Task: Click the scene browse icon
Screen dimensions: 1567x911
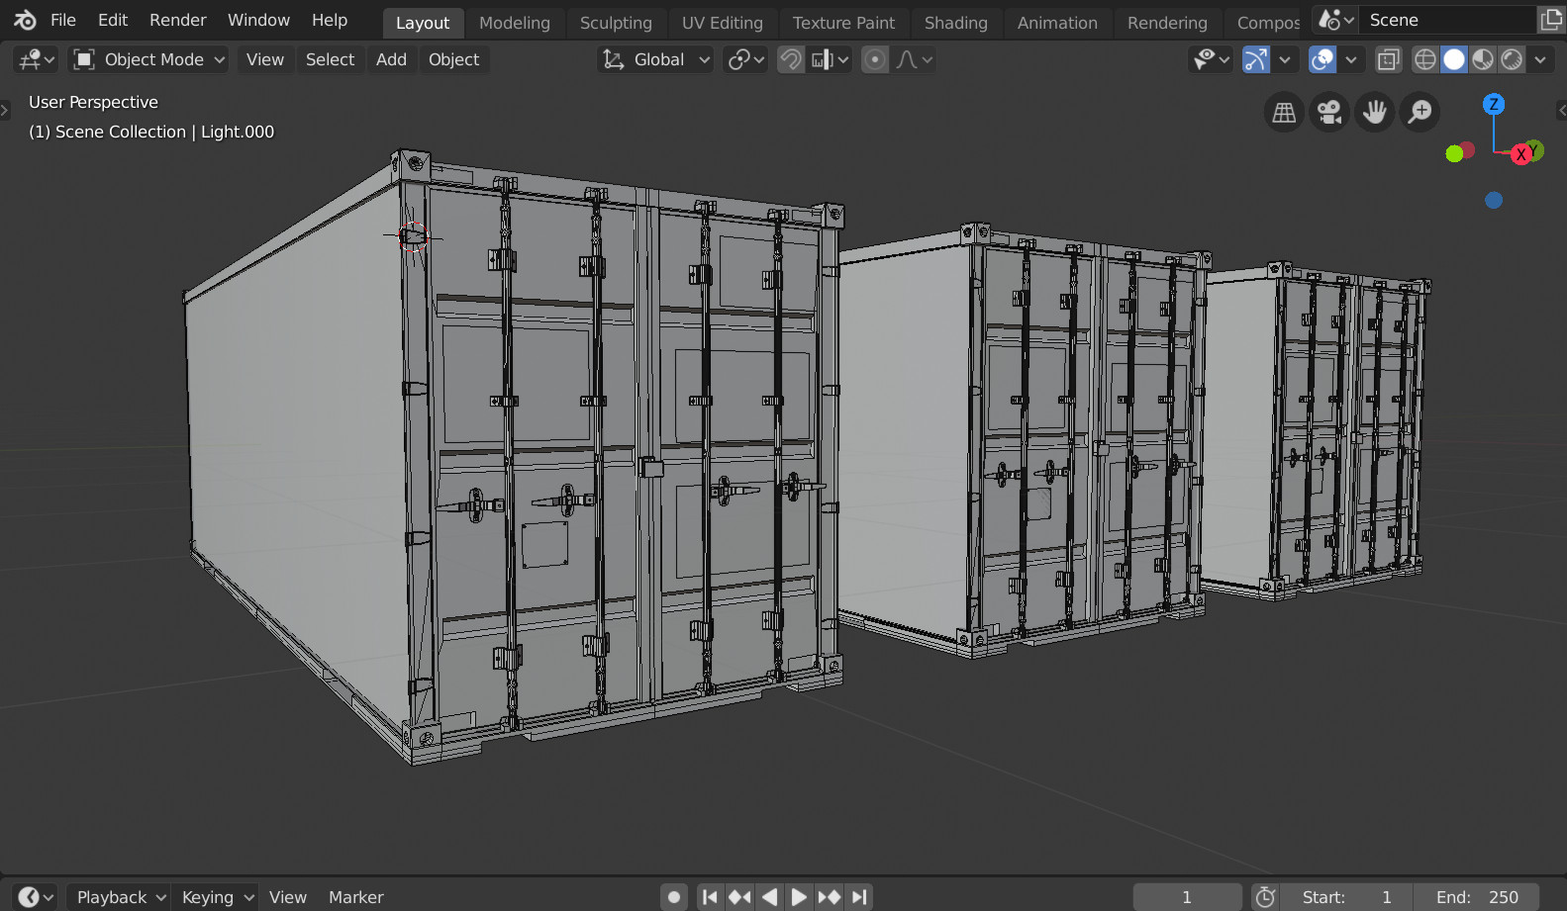Action: point(1335,20)
